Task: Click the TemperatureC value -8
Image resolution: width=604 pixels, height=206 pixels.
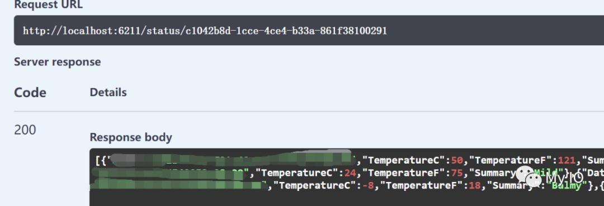Action: tap(369, 186)
